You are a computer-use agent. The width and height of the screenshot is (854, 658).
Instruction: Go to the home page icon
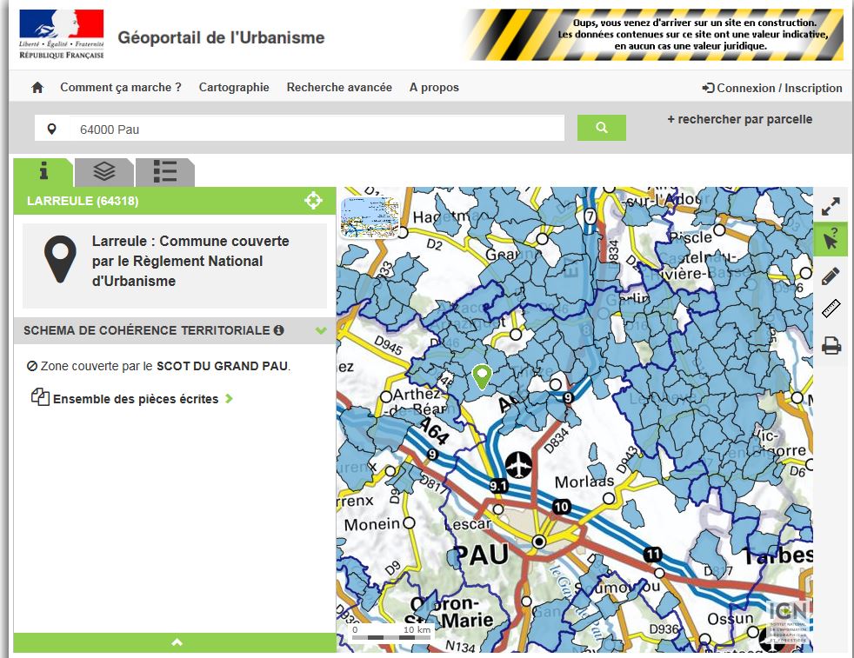point(37,88)
